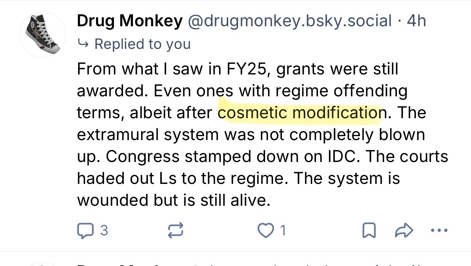The height and width of the screenshot is (266, 471).
Task: Click the small reply arrow beside Replied
Action: pos(83,44)
